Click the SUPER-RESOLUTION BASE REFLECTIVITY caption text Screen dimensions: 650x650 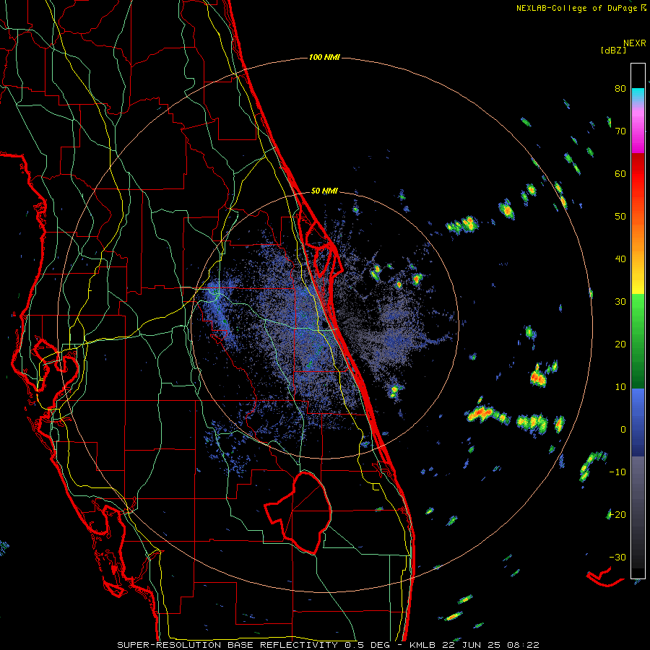[x=227, y=645]
